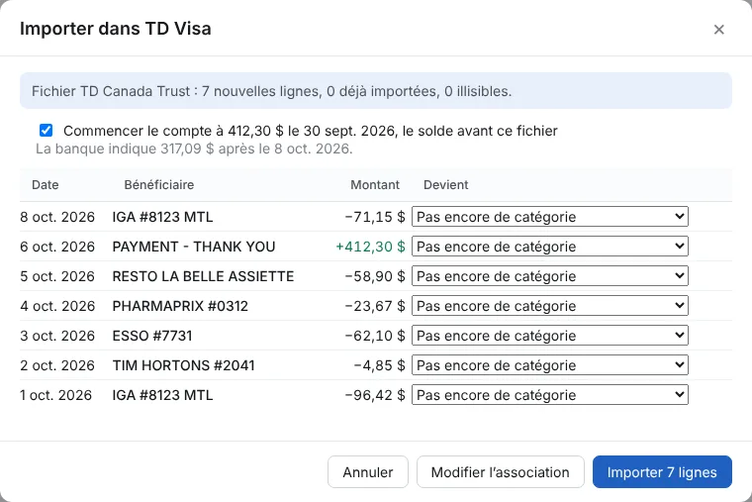Select the Montant column header
The height and width of the screenshot is (502, 752).
tap(375, 185)
